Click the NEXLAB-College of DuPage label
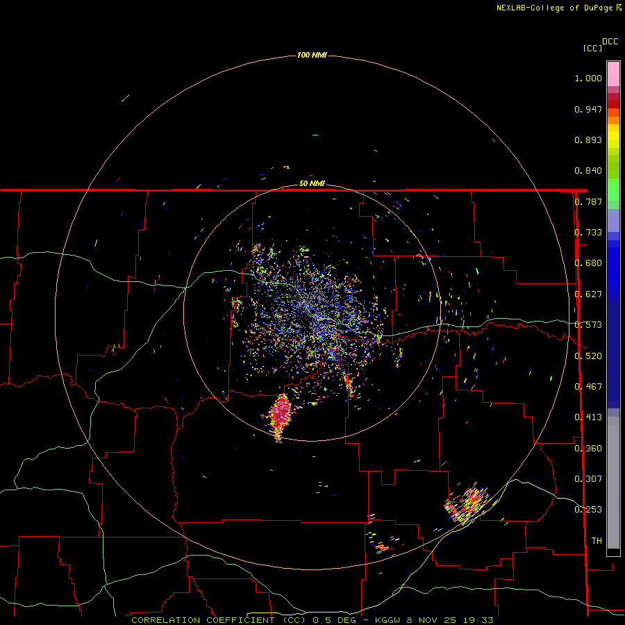This screenshot has width=625, height=625. [554, 8]
